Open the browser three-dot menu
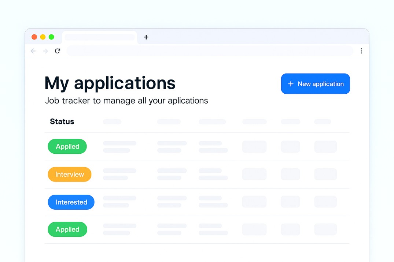This screenshot has height=262, width=394. click(x=362, y=51)
